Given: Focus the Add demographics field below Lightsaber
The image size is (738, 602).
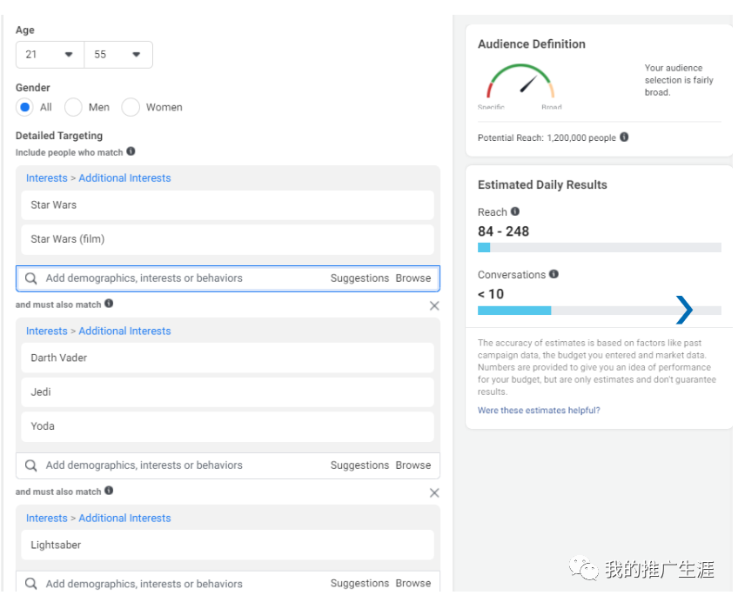Looking at the screenshot, I should tap(228, 582).
